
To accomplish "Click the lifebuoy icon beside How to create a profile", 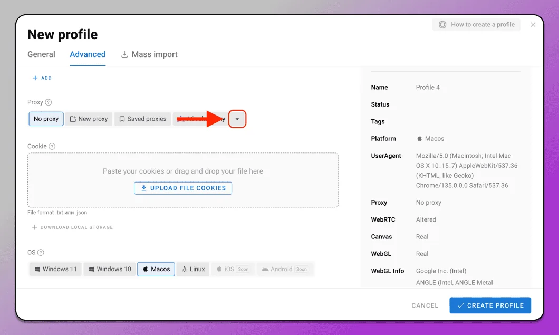I will click(442, 25).
